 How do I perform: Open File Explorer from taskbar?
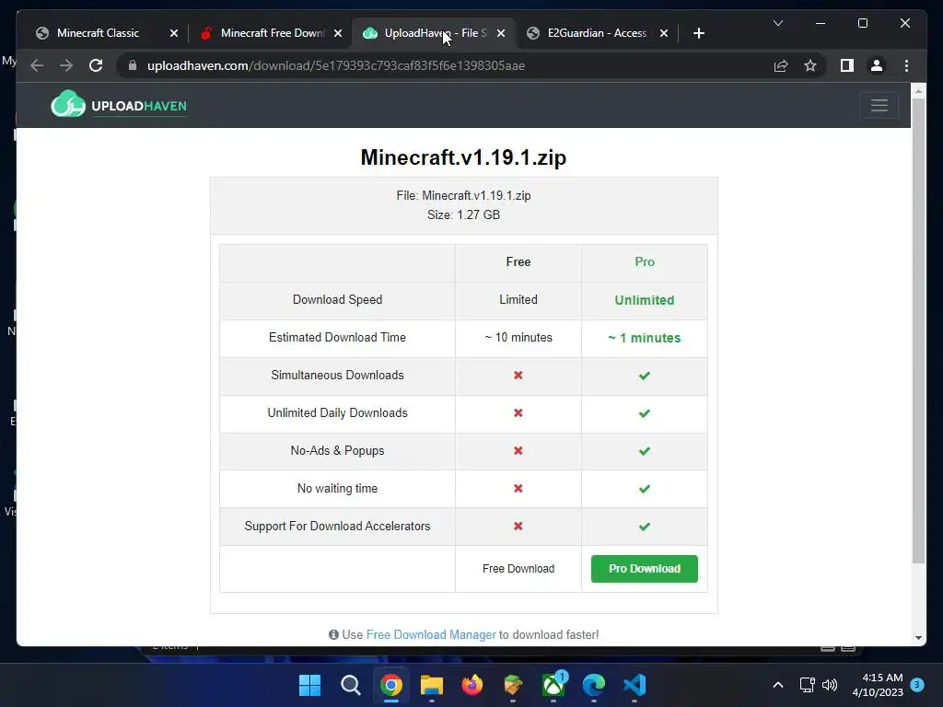click(431, 685)
